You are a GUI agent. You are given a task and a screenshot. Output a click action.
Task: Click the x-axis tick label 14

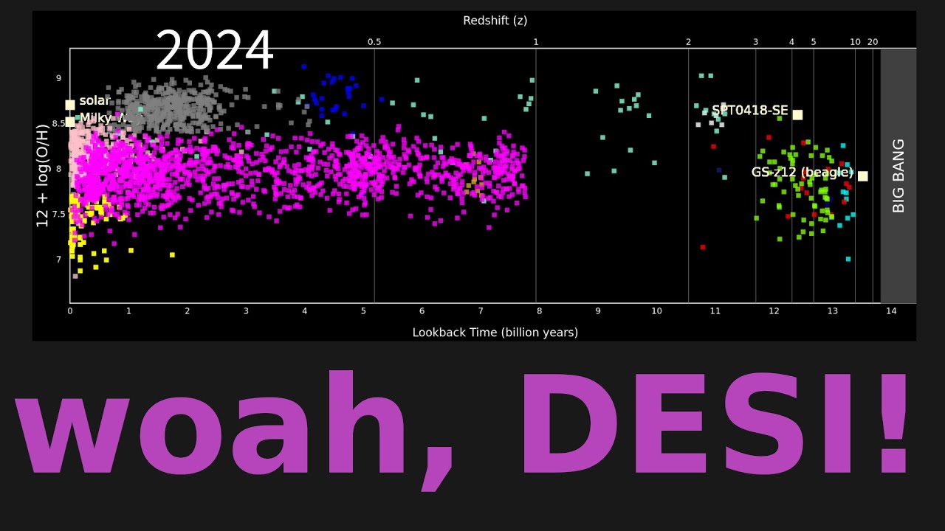(891, 311)
